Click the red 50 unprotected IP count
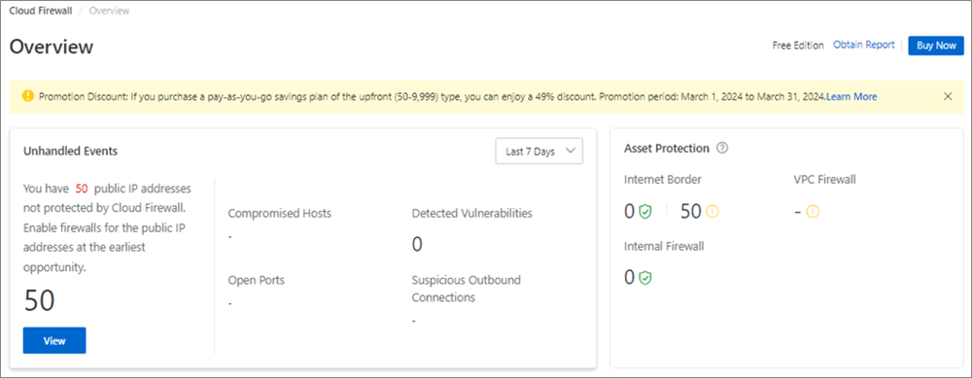Viewport: 972px width, 378px height. pyautogui.click(x=82, y=189)
